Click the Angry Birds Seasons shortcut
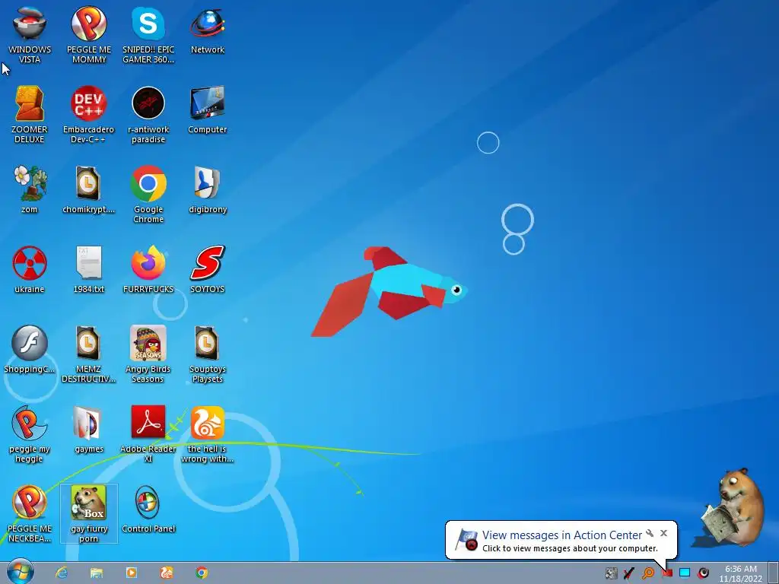The width and height of the screenshot is (779, 584). 148,354
